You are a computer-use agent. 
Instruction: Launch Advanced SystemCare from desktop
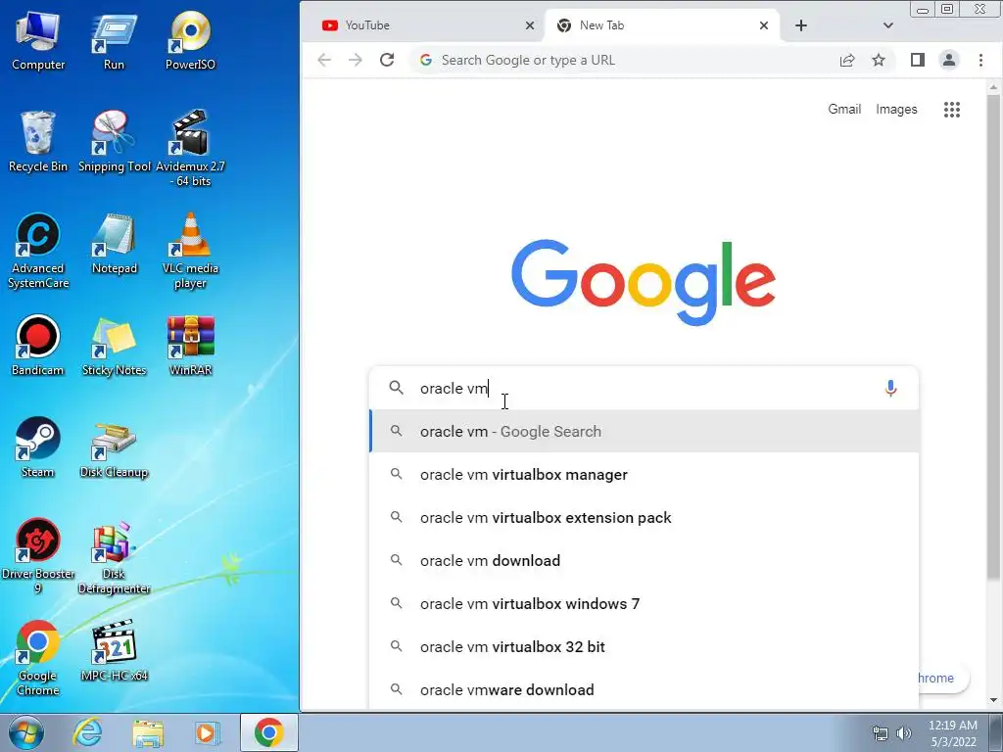click(38, 252)
